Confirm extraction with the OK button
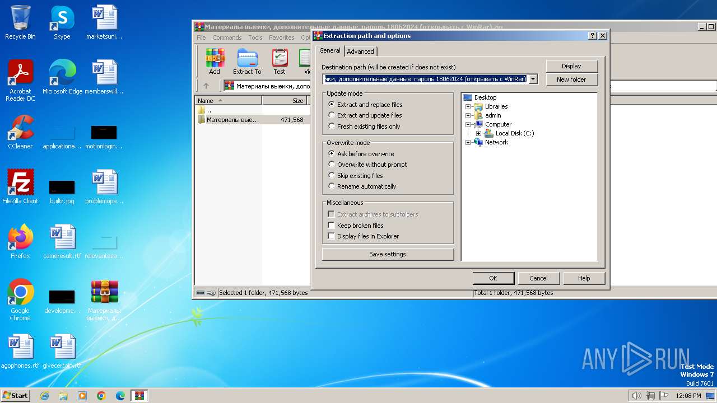Viewport: 717px width, 403px height. (493, 278)
